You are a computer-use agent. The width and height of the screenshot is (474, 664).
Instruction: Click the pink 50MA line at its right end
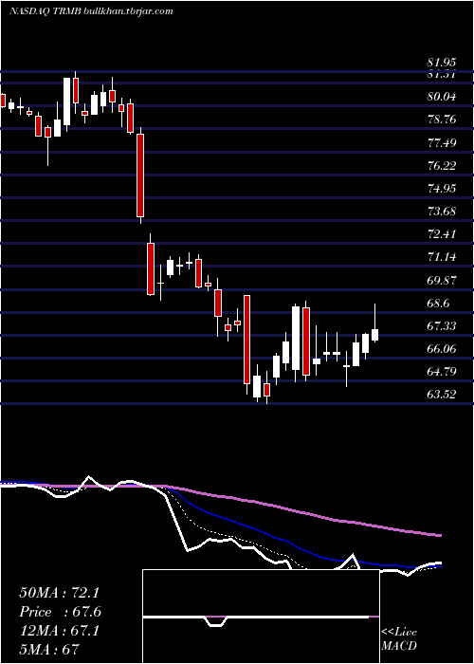[x=438, y=535]
